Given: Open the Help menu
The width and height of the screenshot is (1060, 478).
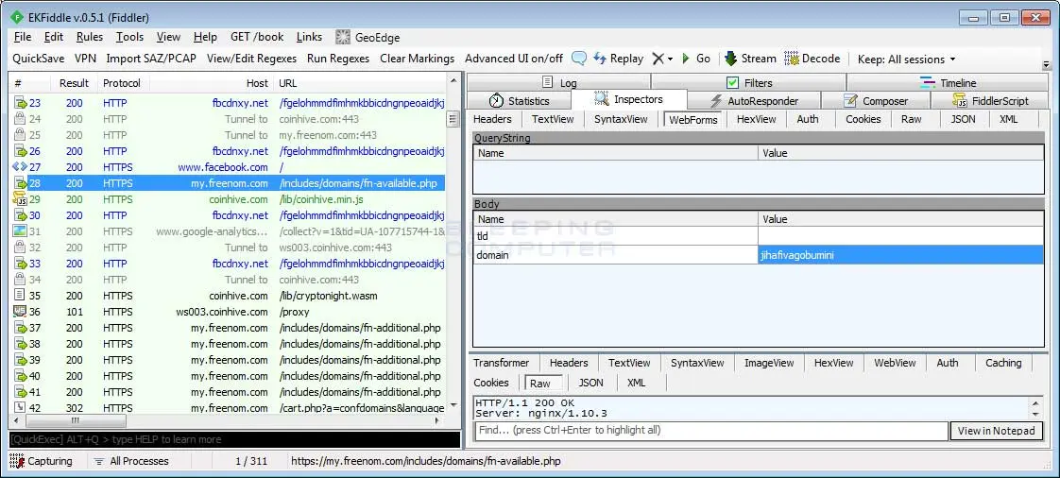Looking at the screenshot, I should pyautogui.click(x=205, y=37).
